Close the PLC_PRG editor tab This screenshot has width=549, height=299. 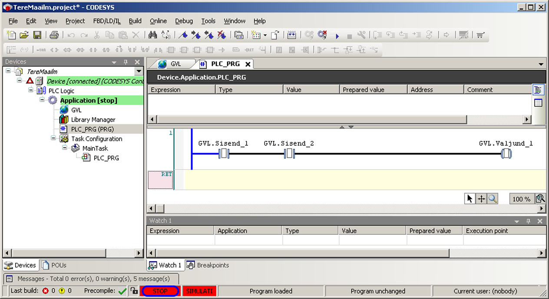point(248,64)
